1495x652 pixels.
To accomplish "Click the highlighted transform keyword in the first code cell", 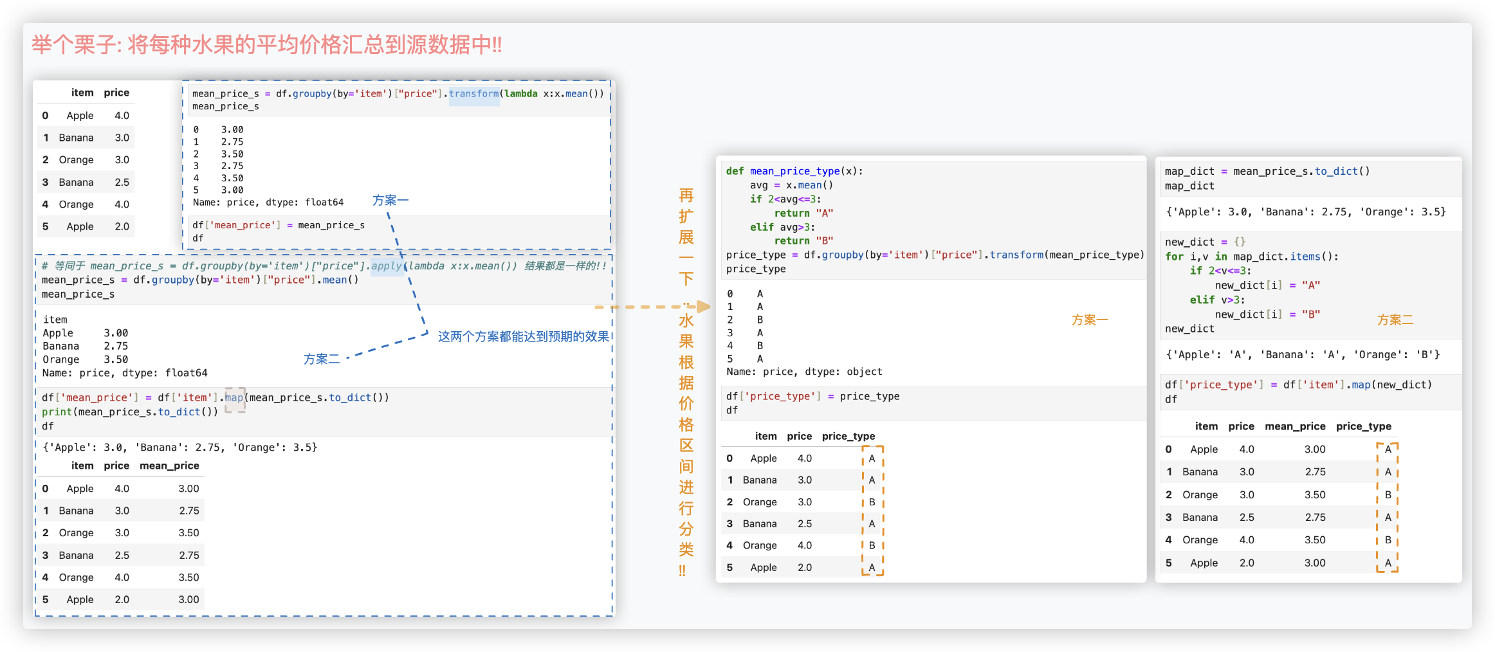I will (473, 94).
